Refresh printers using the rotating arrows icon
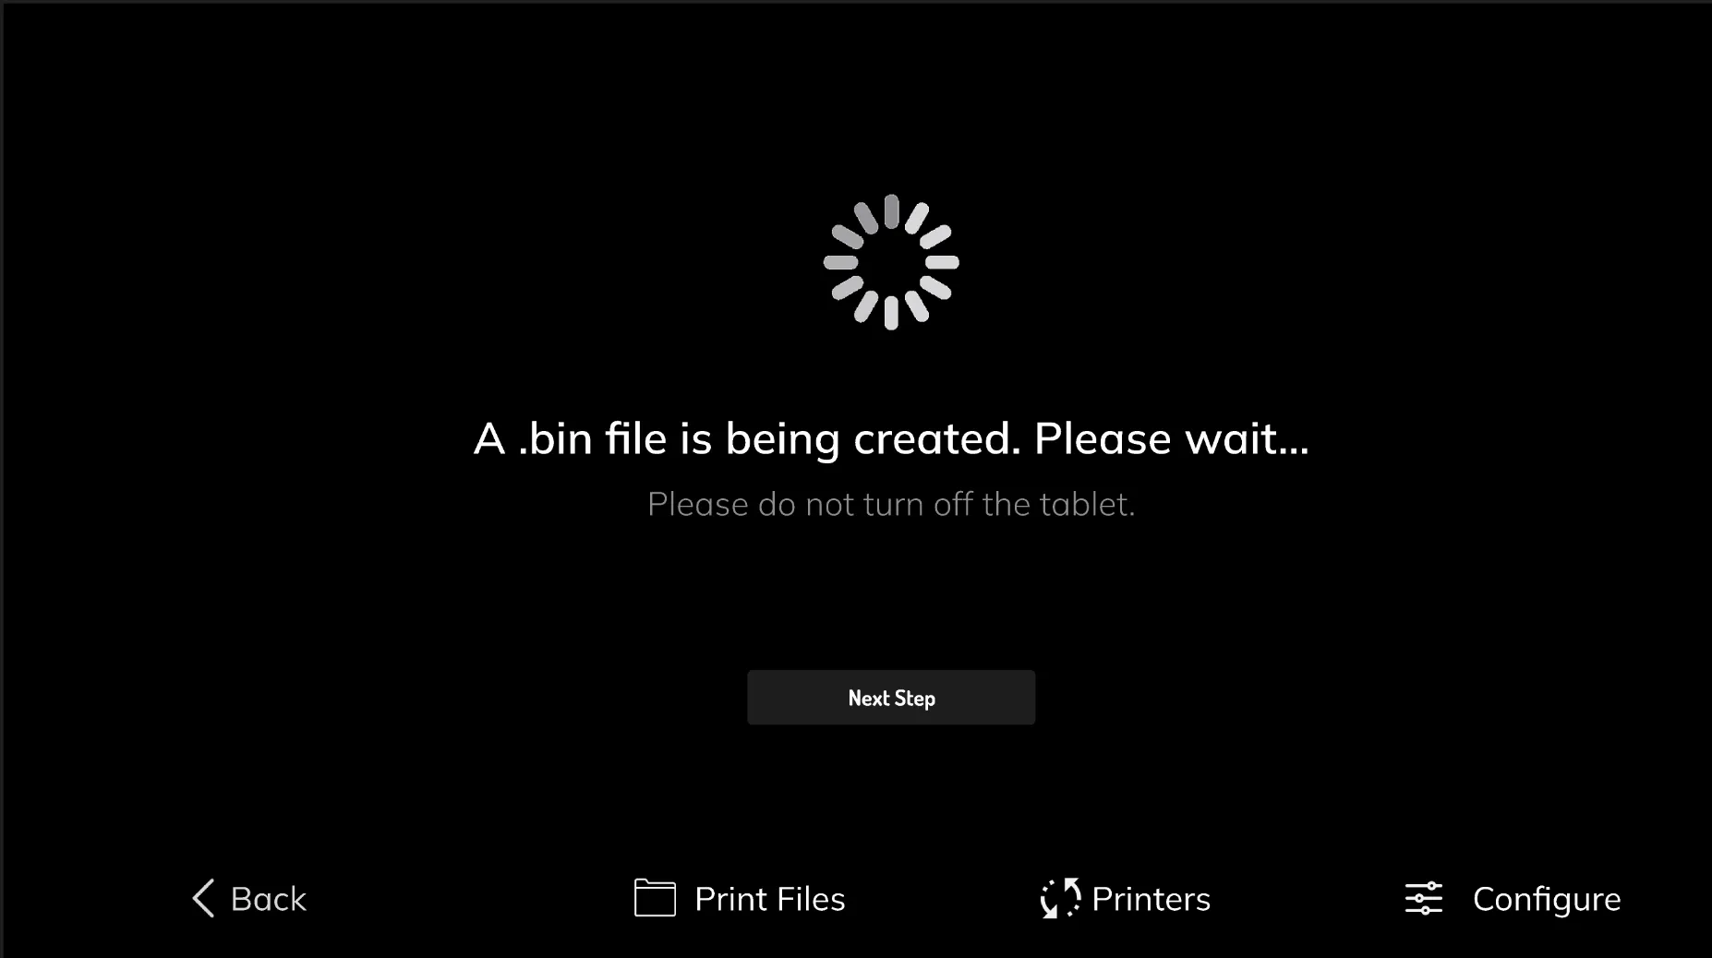Viewport: 1712px width, 958px height. [x=1060, y=898]
